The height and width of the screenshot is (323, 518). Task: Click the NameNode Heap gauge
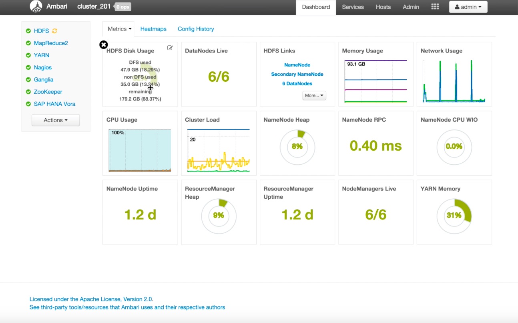tap(297, 147)
